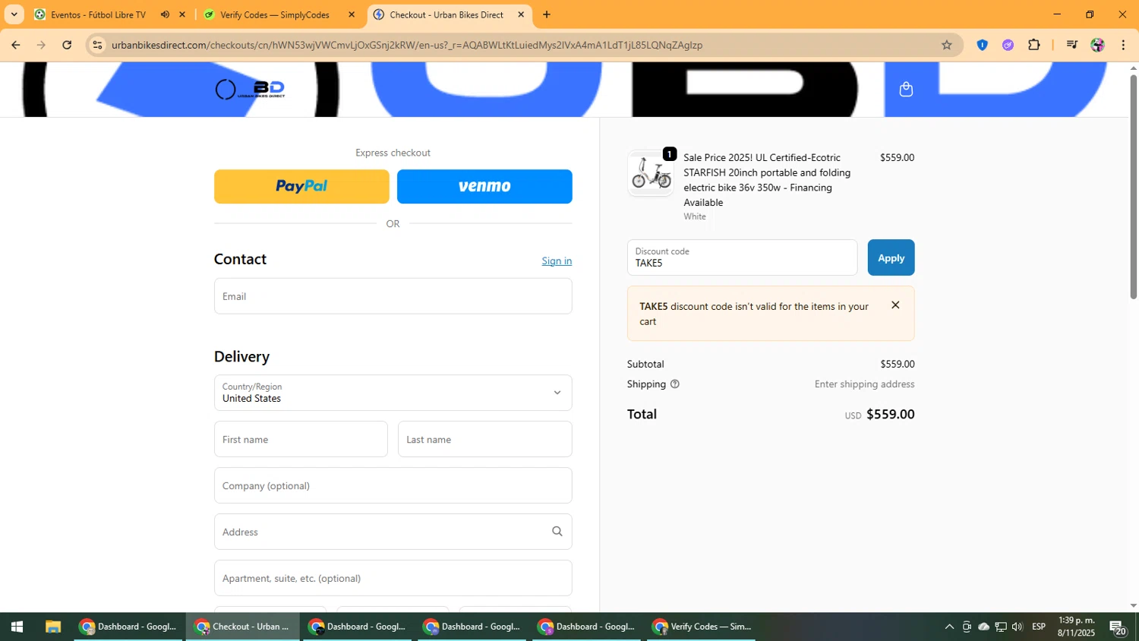This screenshot has width=1139, height=641.
Task: Open the Chrome three-dot menu
Action: tap(1123, 45)
